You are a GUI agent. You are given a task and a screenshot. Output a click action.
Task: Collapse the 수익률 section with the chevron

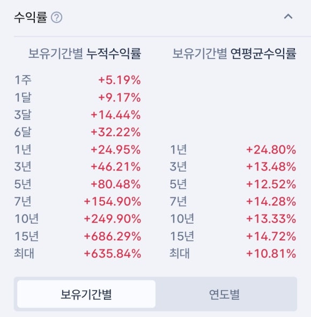[288, 17]
